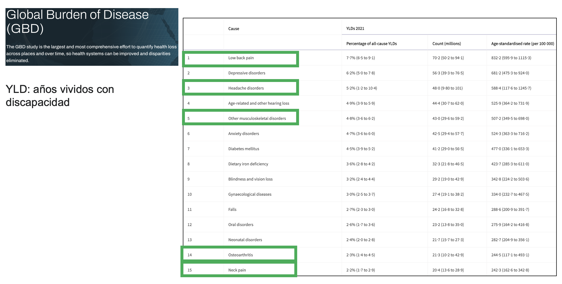This screenshot has height=284, width=562.
Task: Select count '32·3 (21·8 to 46·5)'
Action: pos(448,164)
